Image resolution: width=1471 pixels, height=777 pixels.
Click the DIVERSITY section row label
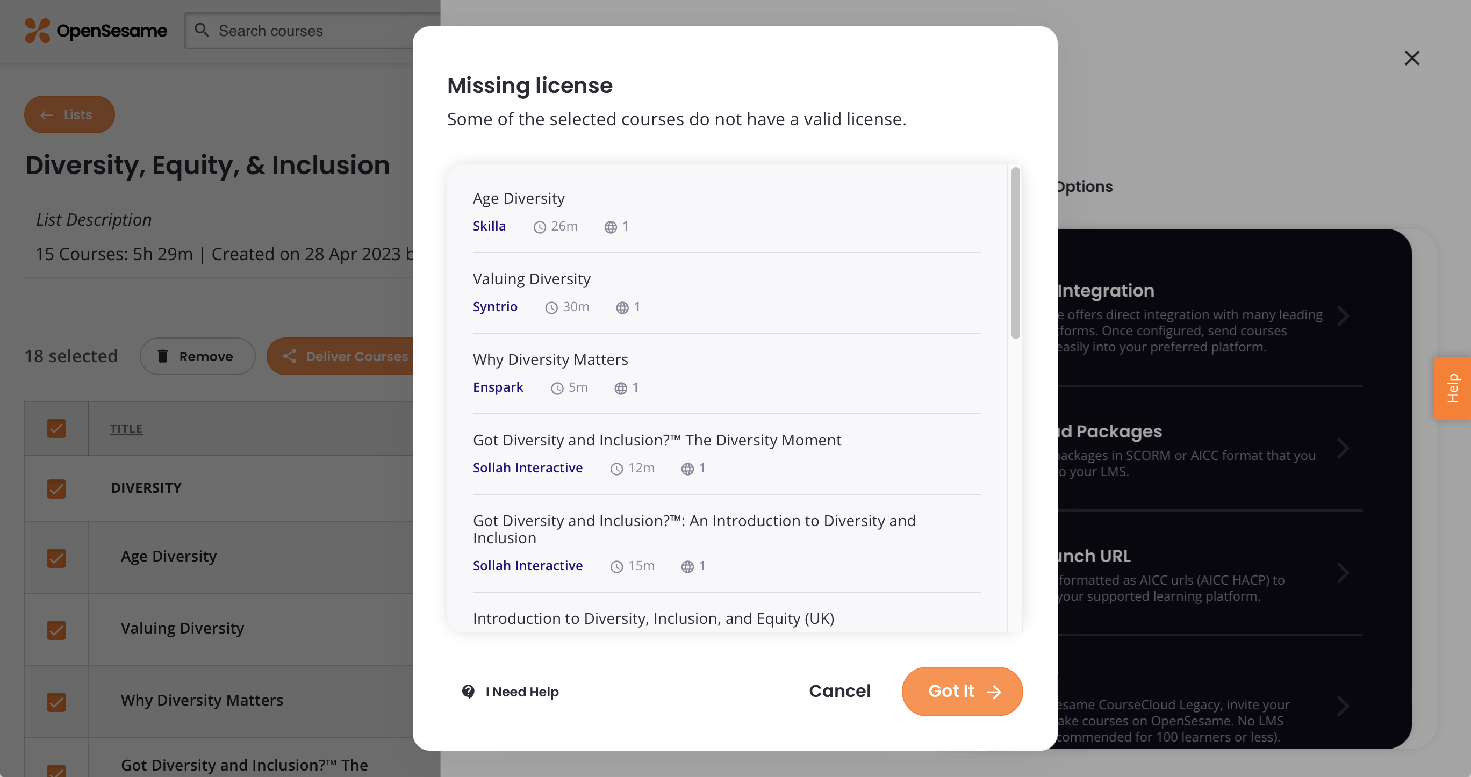click(146, 487)
